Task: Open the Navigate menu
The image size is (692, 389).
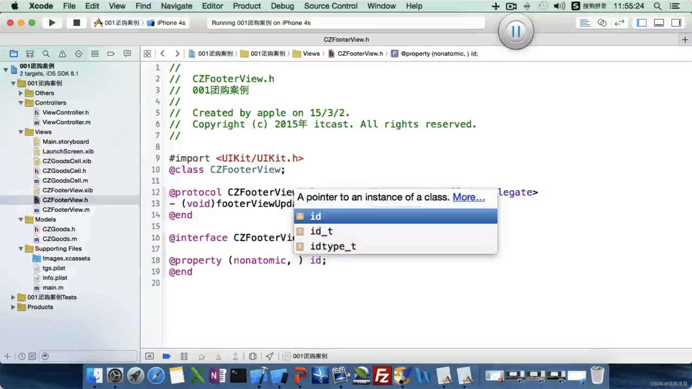Action: click(177, 6)
